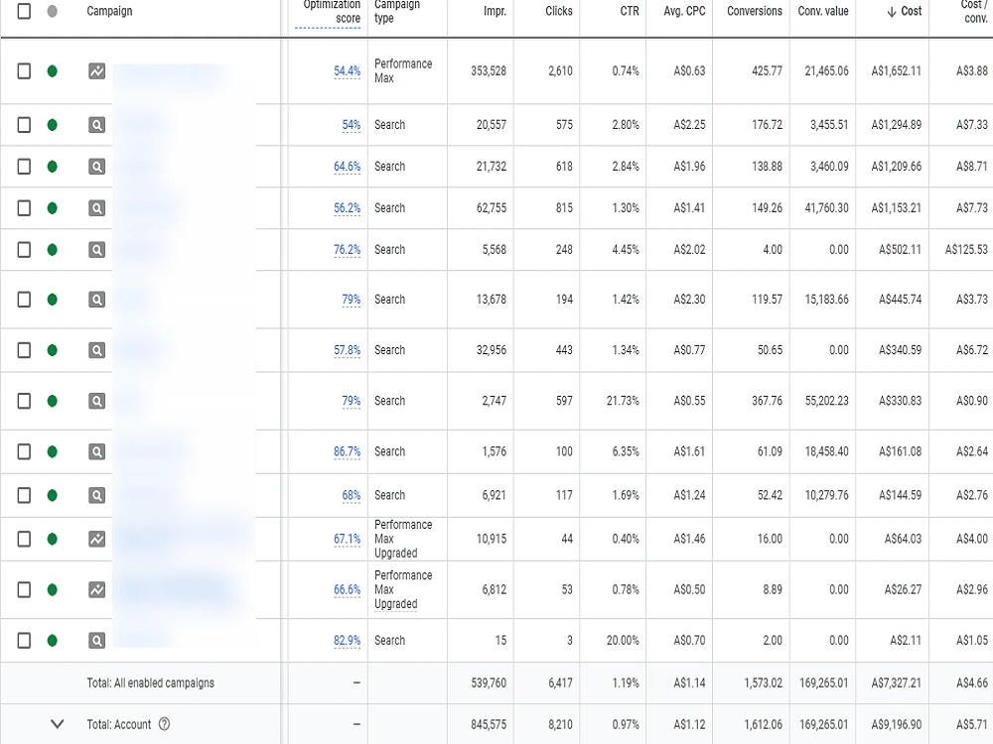This screenshot has height=744, width=993.
Task: Open the 68% optimization score link
Action: [351, 495]
